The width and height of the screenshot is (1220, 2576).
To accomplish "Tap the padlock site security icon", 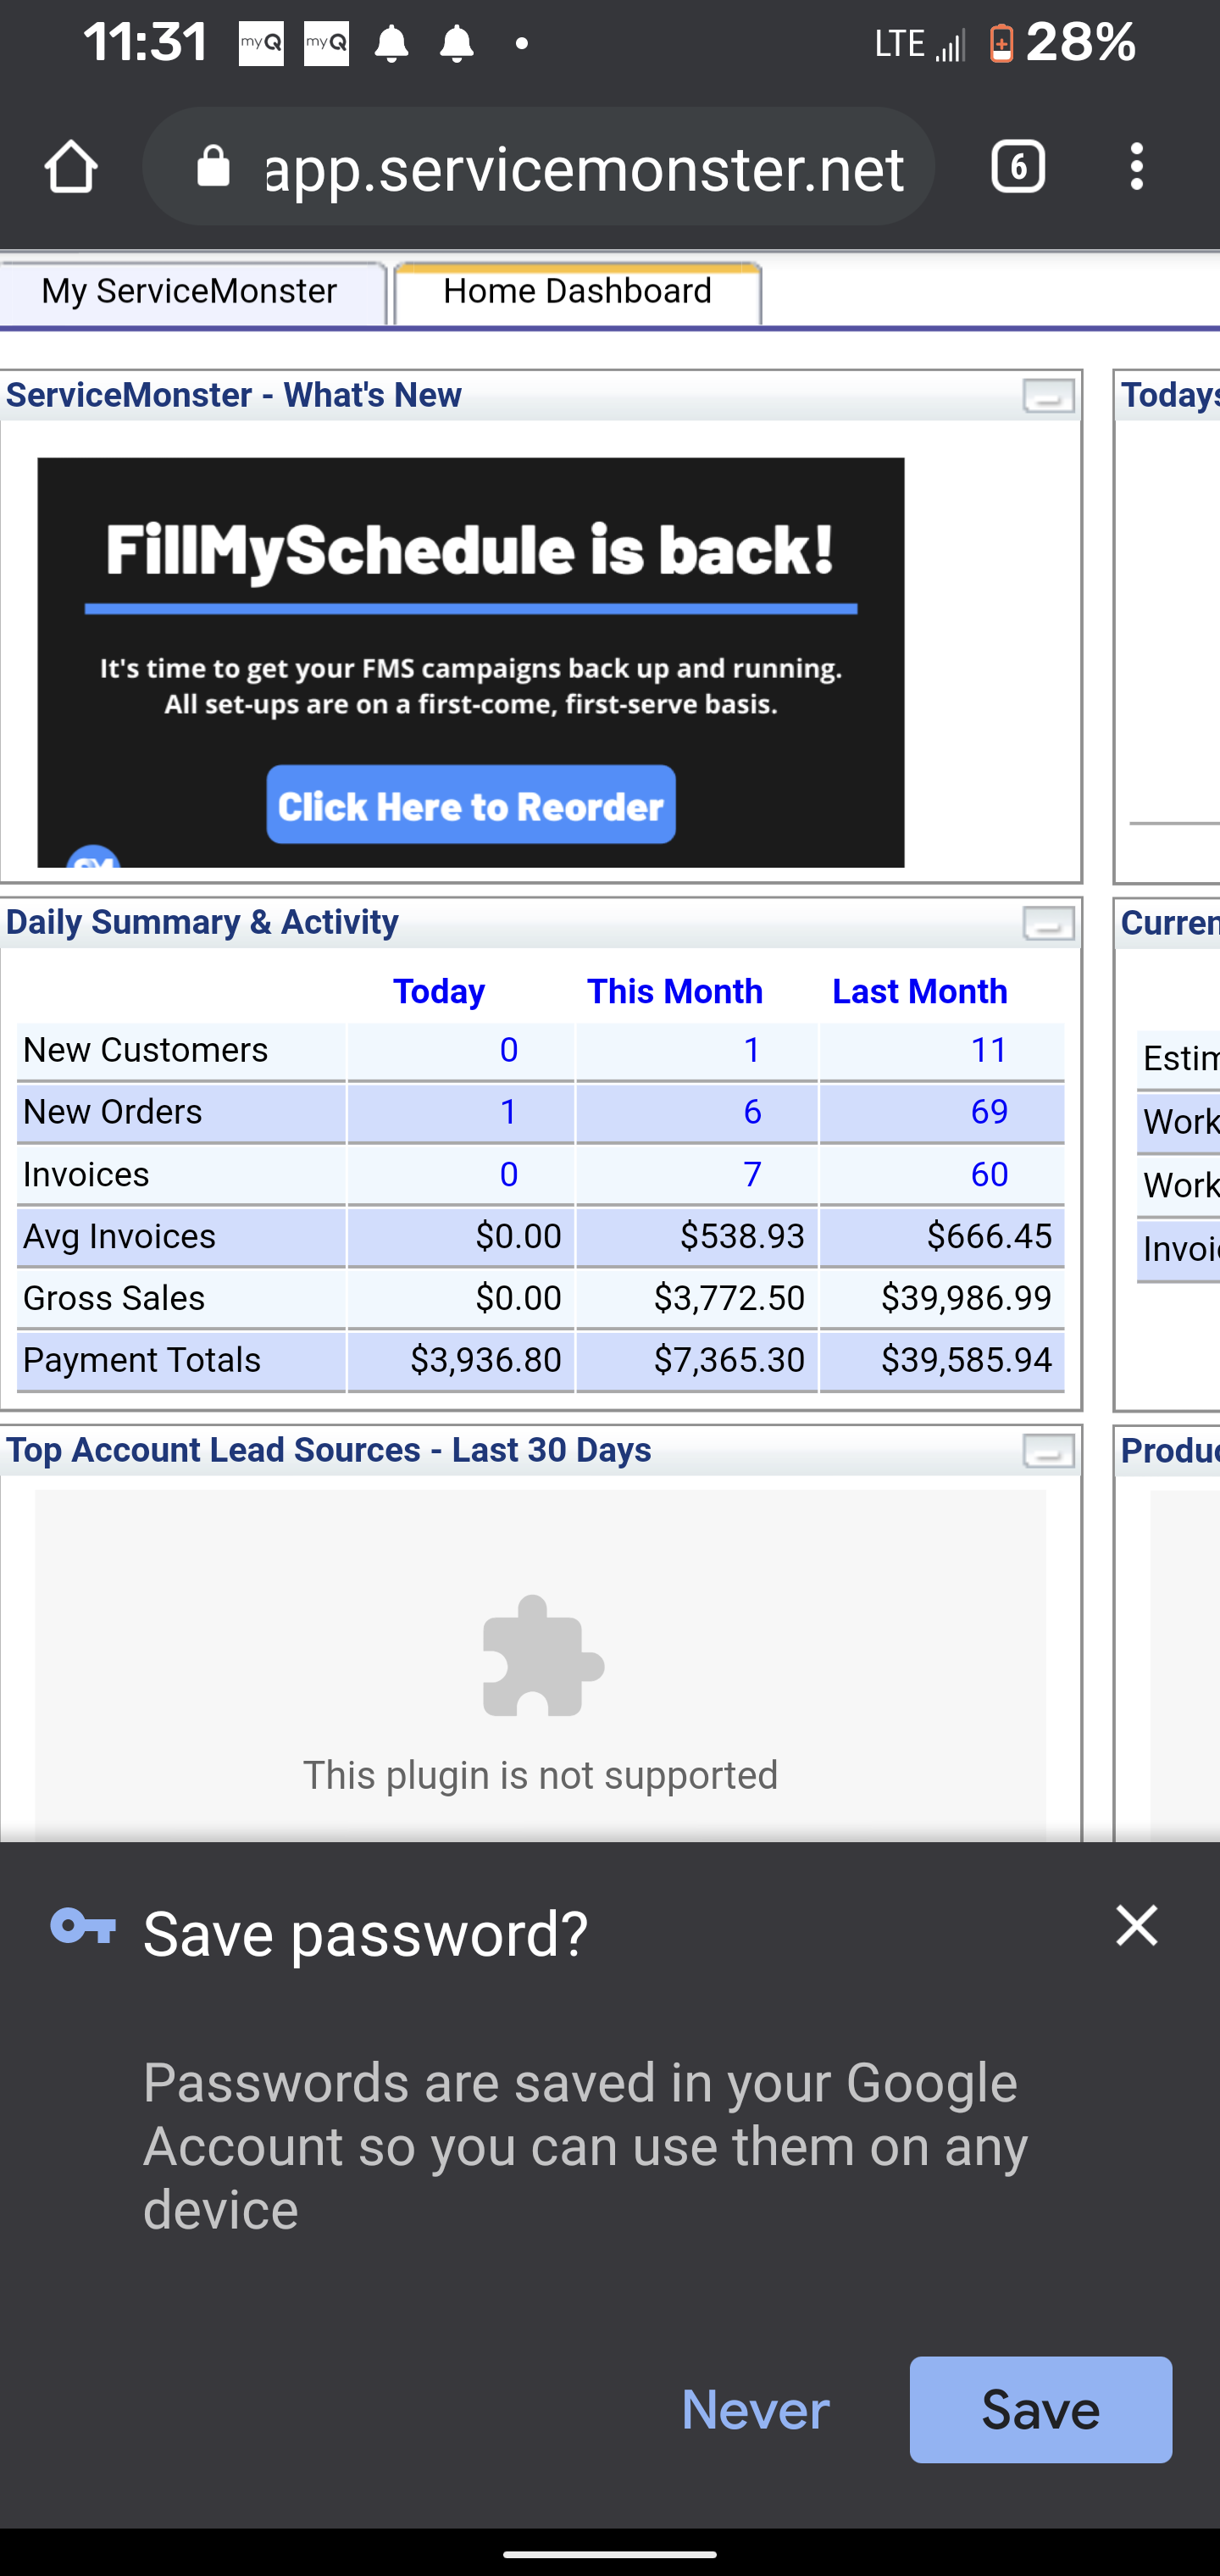I will tap(213, 166).
